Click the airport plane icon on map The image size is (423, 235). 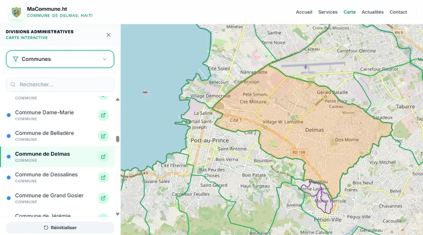click(305, 67)
